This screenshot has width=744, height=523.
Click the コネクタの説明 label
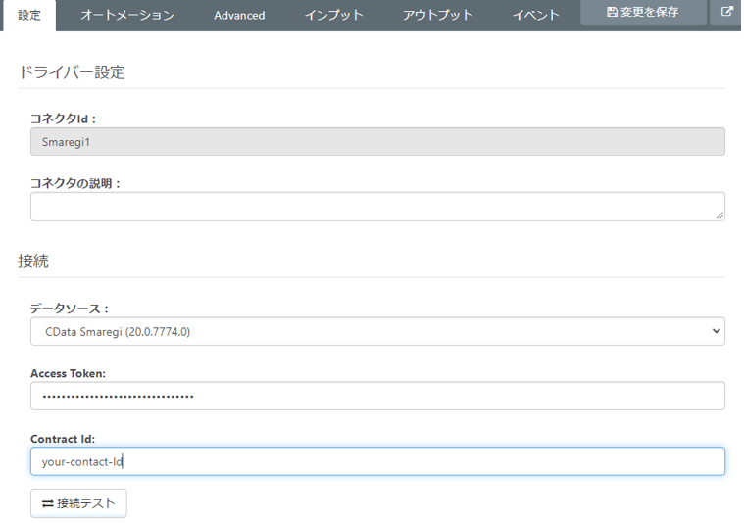(75, 183)
